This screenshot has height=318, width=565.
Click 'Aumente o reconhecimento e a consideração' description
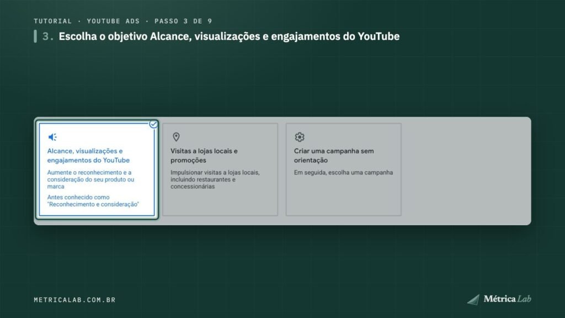[x=90, y=179]
